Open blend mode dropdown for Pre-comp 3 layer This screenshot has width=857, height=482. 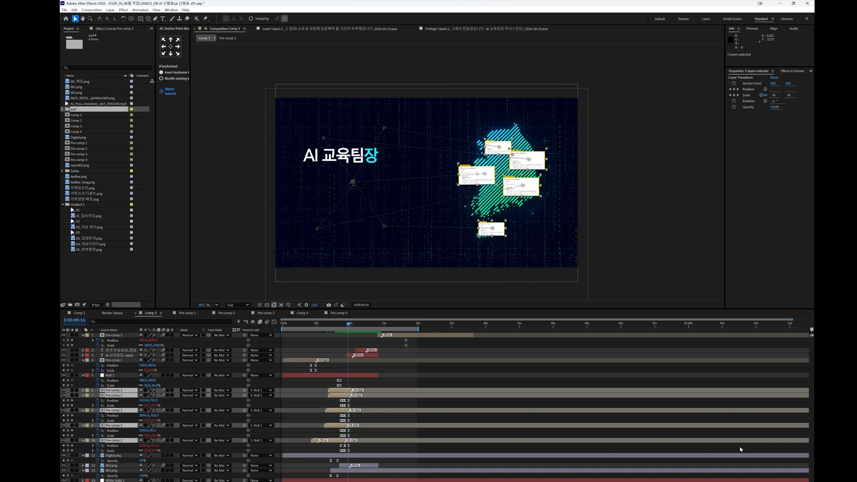[x=190, y=335]
